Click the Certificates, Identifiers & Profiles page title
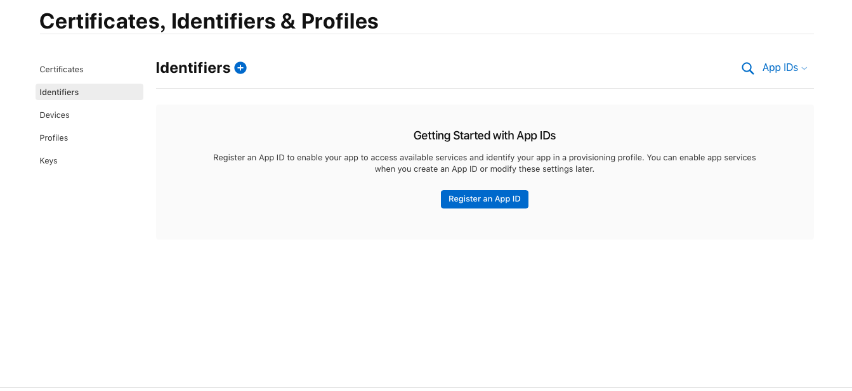 pos(209,21)
